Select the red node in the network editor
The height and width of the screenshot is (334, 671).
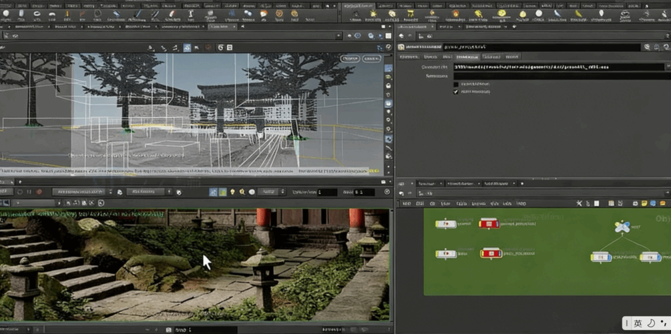489,224
